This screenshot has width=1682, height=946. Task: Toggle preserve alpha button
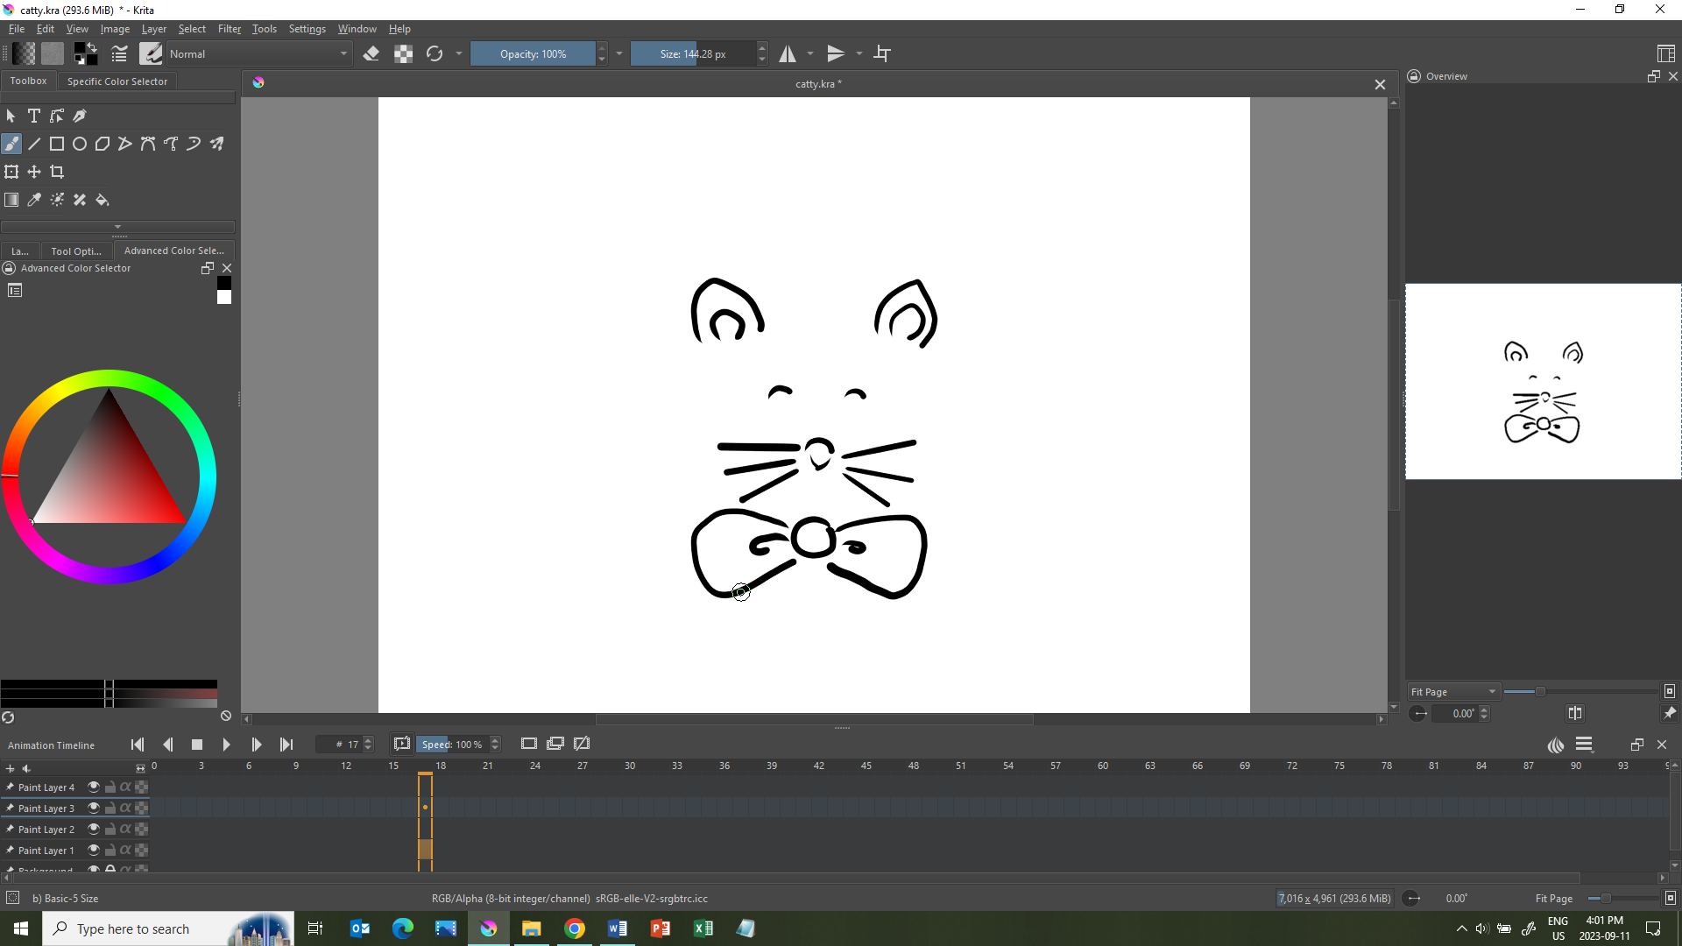pos(403,53)
